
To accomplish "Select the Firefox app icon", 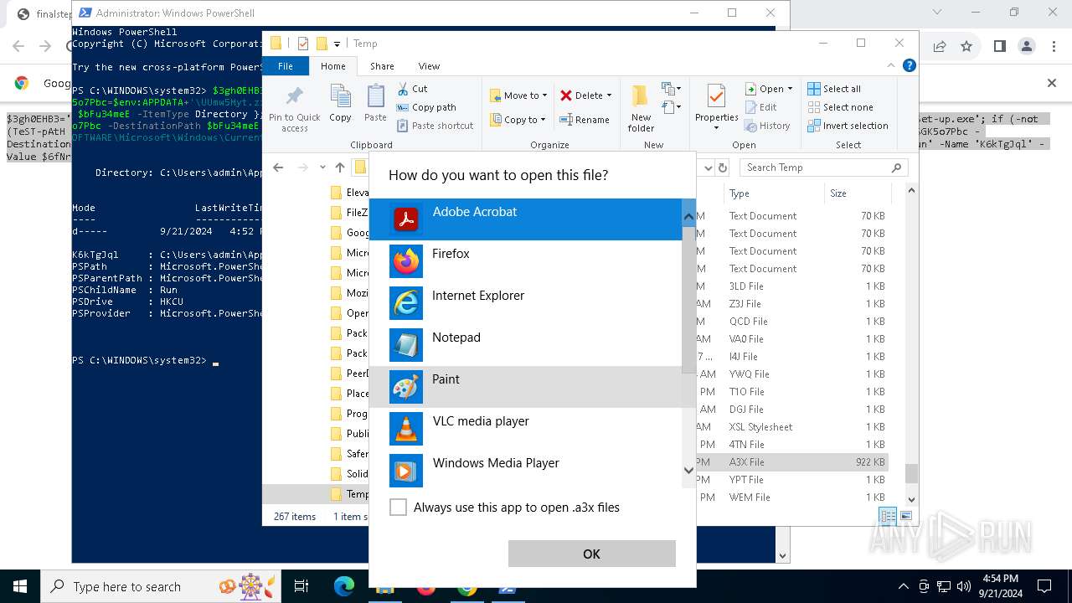I will [406, 261].
